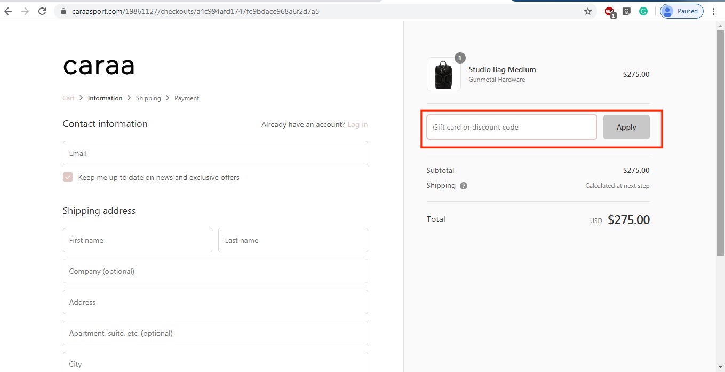Click the browser forward arrow
725x372 pixels.
point(25,11)
